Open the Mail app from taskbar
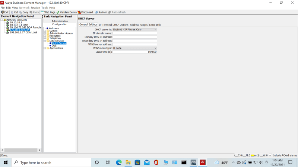Image resolution: width=298 pixels, height=167 pixels. click(147, 163)
